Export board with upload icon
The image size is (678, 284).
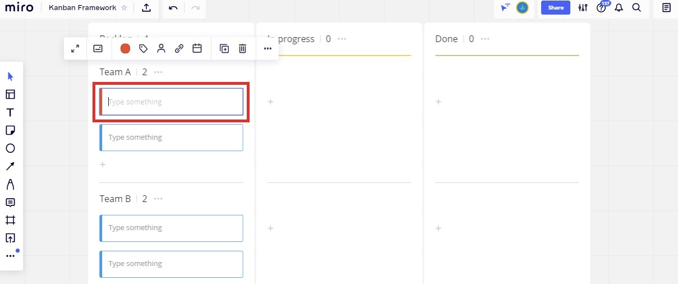pos(146,8)
